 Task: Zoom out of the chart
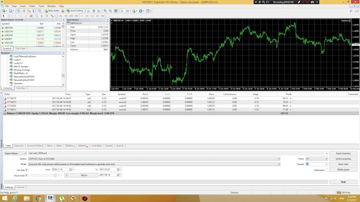coord(110,11)
